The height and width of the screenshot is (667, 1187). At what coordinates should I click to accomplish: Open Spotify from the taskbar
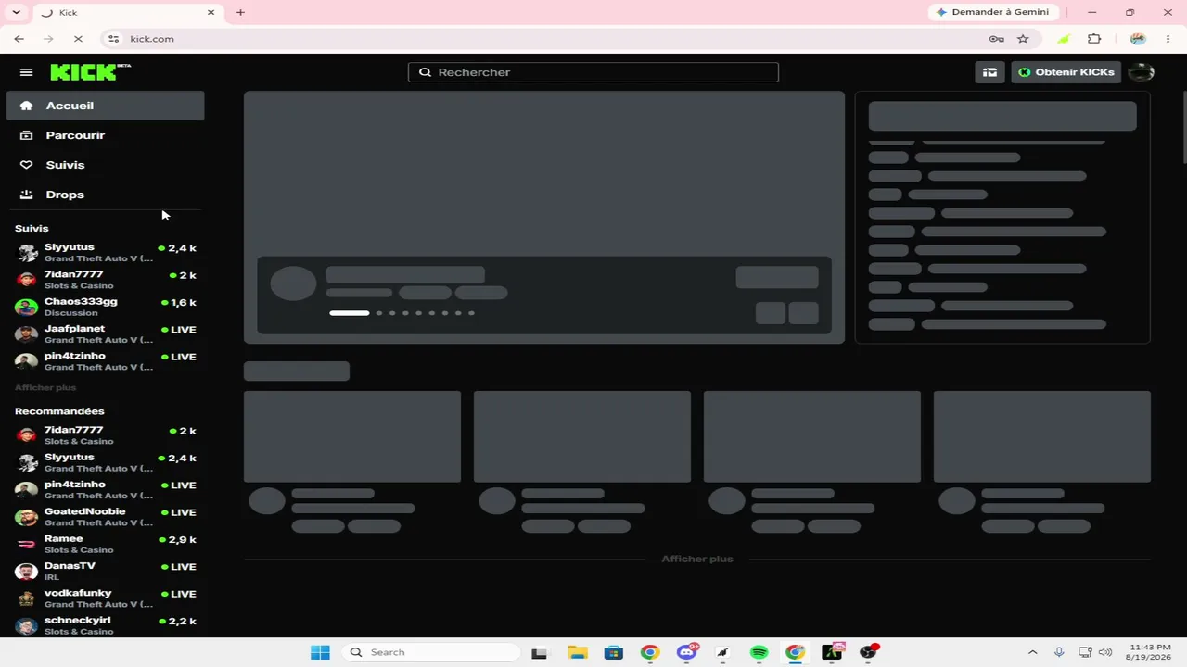tap(759, 652)
